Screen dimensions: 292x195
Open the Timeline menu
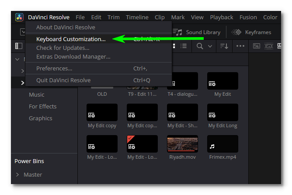tap(137, 17)
